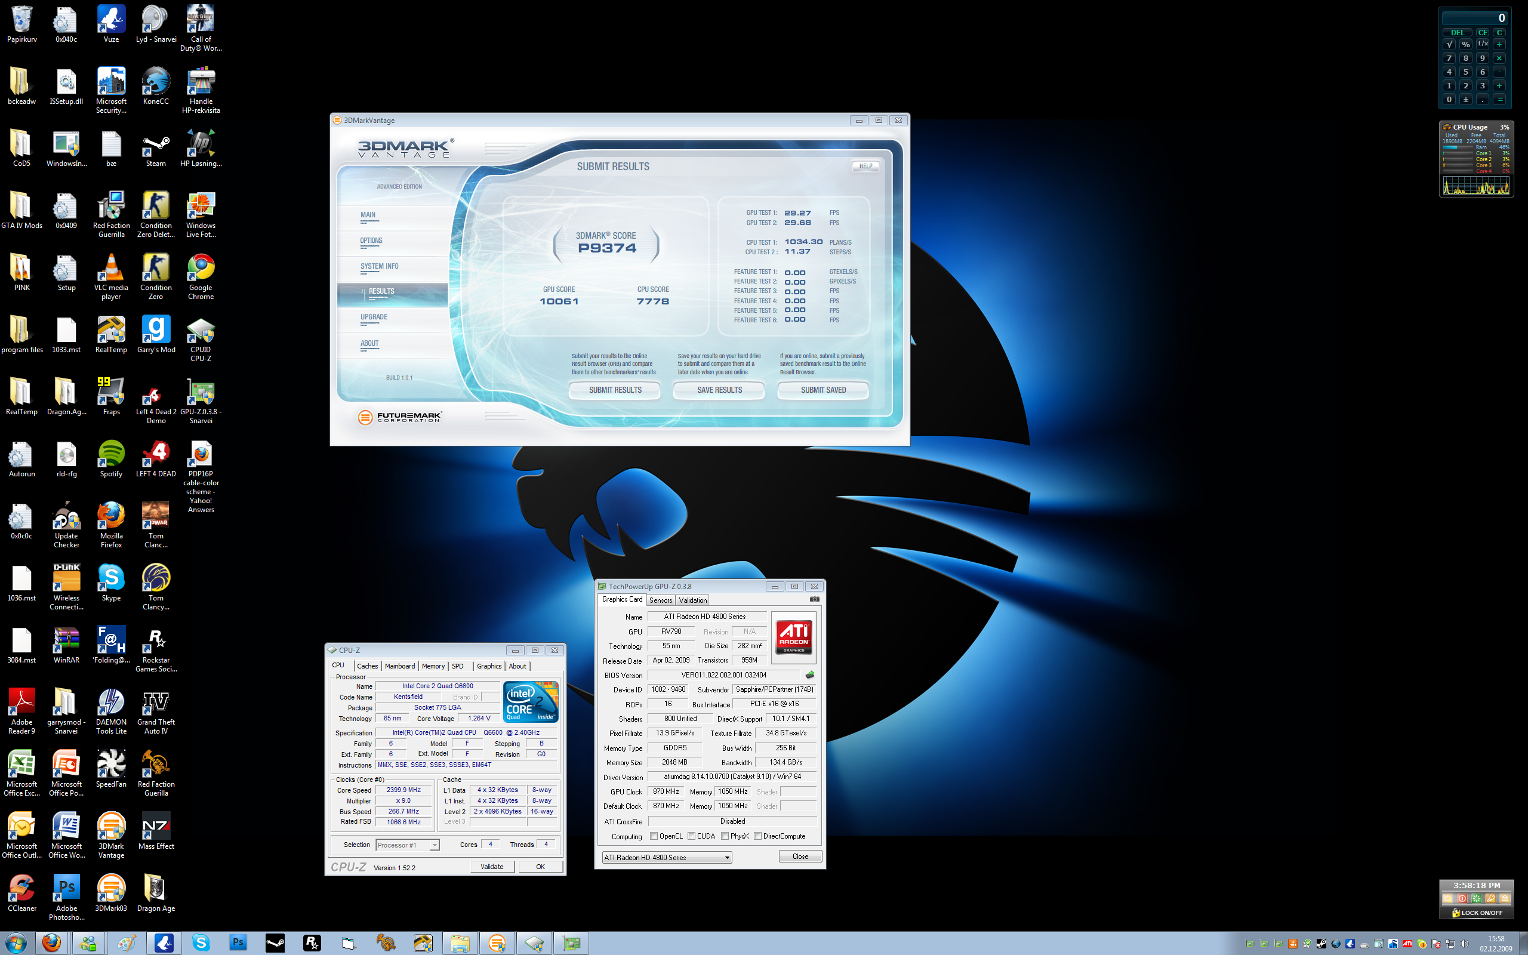Click the Validate button in CPU-Z
This screenshot has width=1528, height=955.
coord(492,867)
